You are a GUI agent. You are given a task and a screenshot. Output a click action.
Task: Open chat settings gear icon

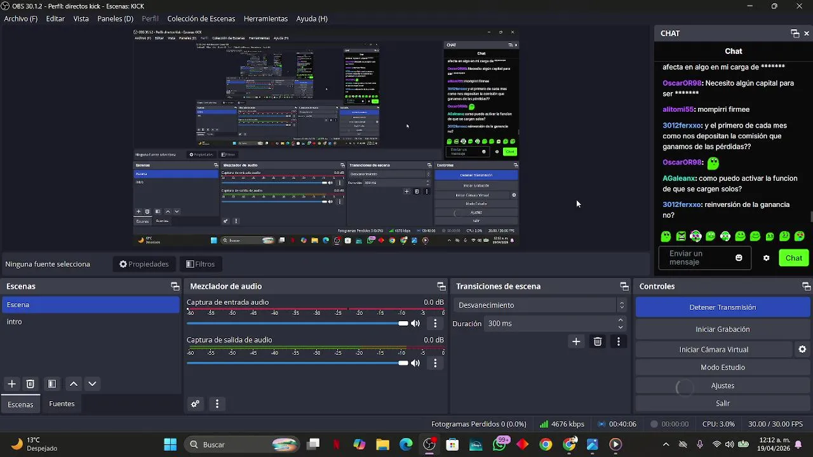(x=767, y=258)
